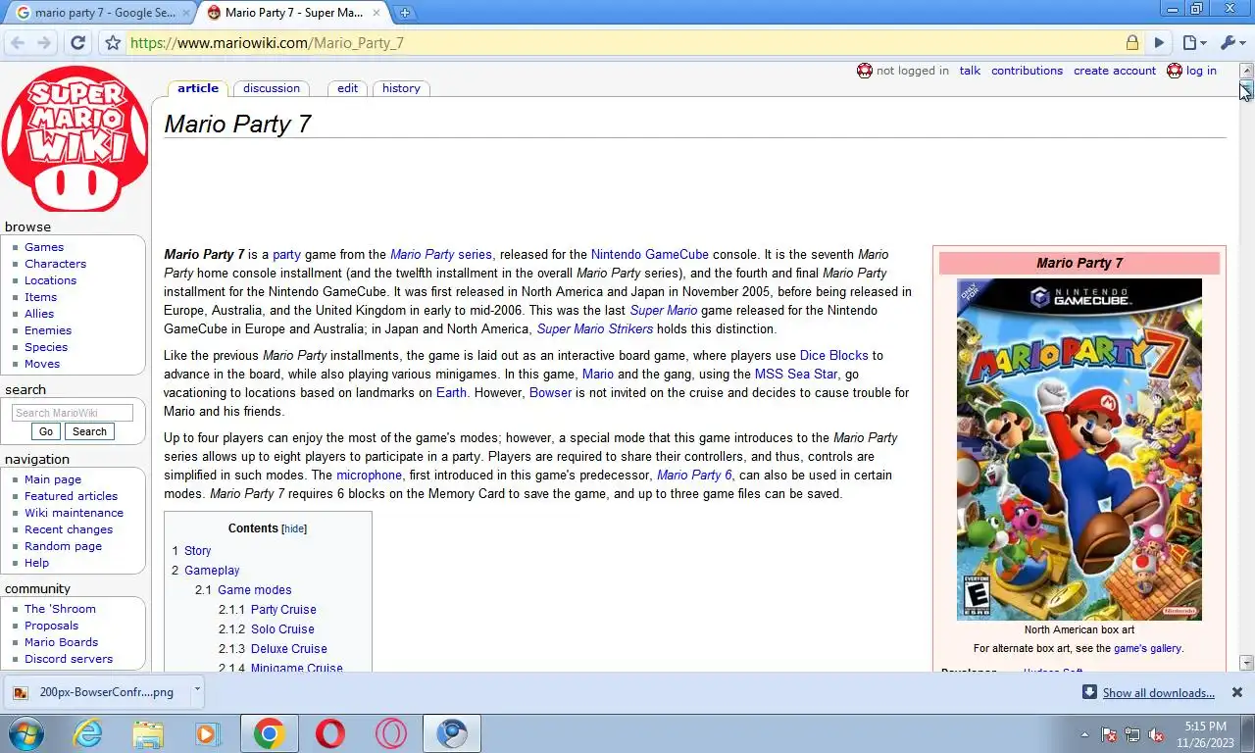Close the downloads bar
This screenshot has height=753, width=1255.
pyautogui.click(x=1236, y=692)
